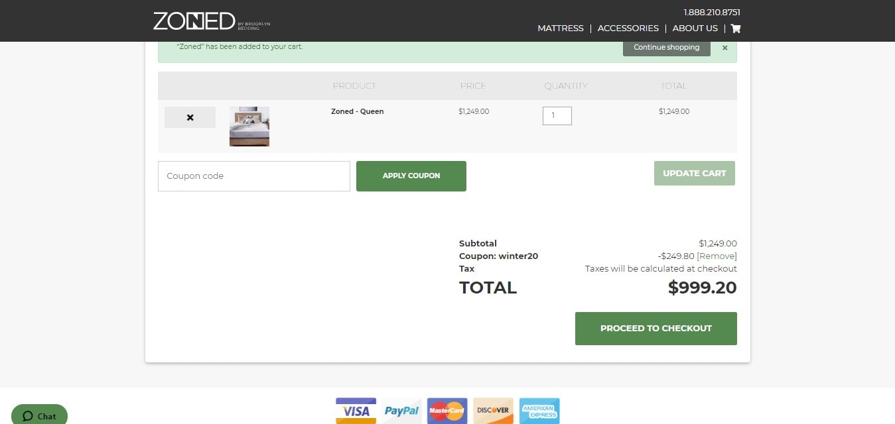Click the Subtotal label
The height and width of the screenshot is (424, 895).
tap(478, 244)
